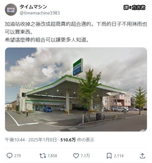Screen dimensions: 152x163
Task: Click the tweet text about 加油站
Action: (76, 32)
